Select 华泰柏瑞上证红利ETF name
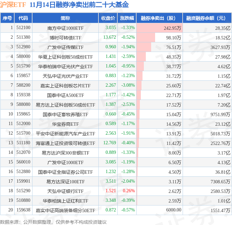The width and height of the screenshot is (232, 225). tap(65, 201)
